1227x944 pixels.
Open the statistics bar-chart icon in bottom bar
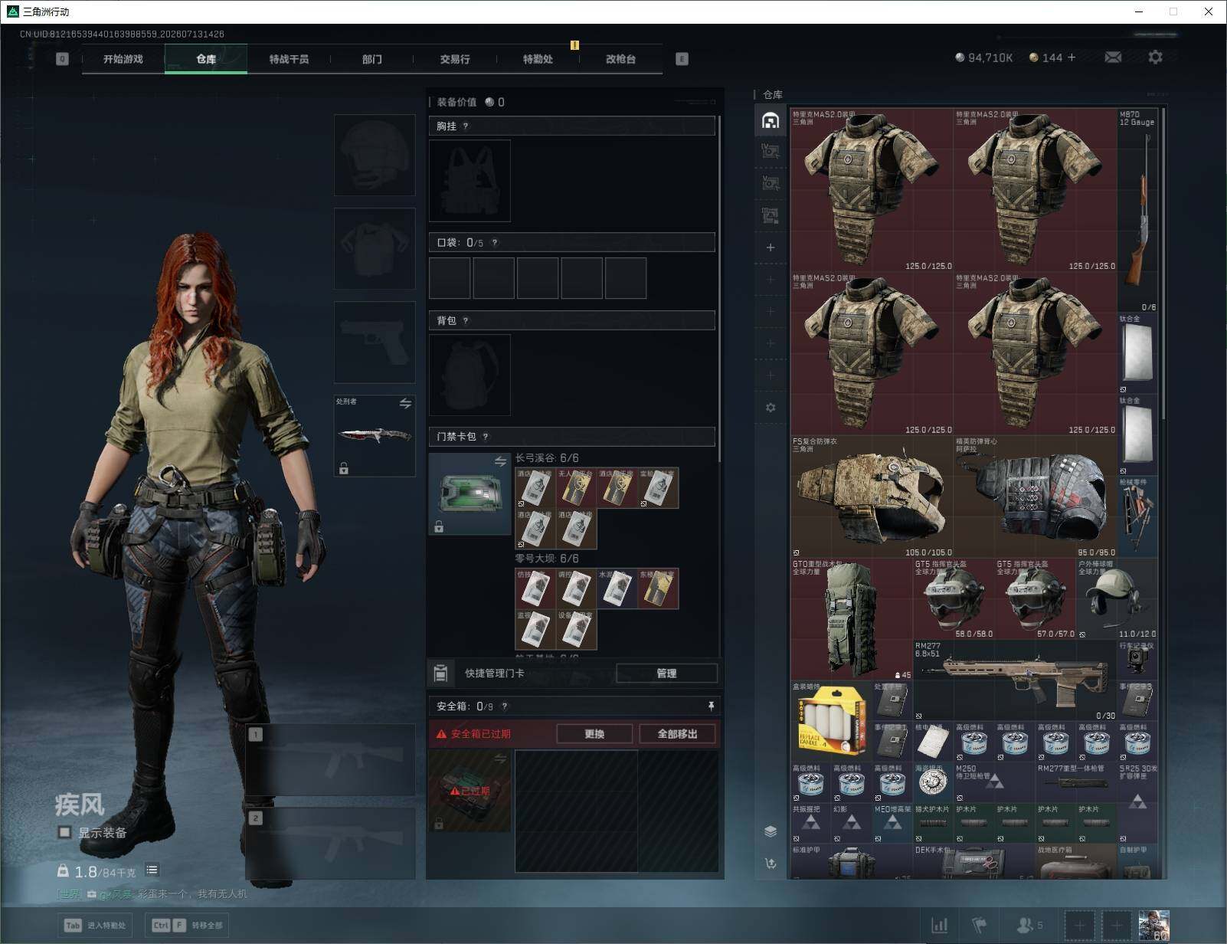coord(939,926)
